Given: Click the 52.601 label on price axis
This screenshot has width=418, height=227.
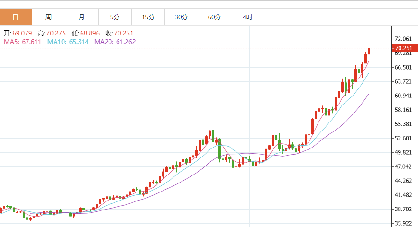Looking at the screenshot, I should tap(403, 138).
